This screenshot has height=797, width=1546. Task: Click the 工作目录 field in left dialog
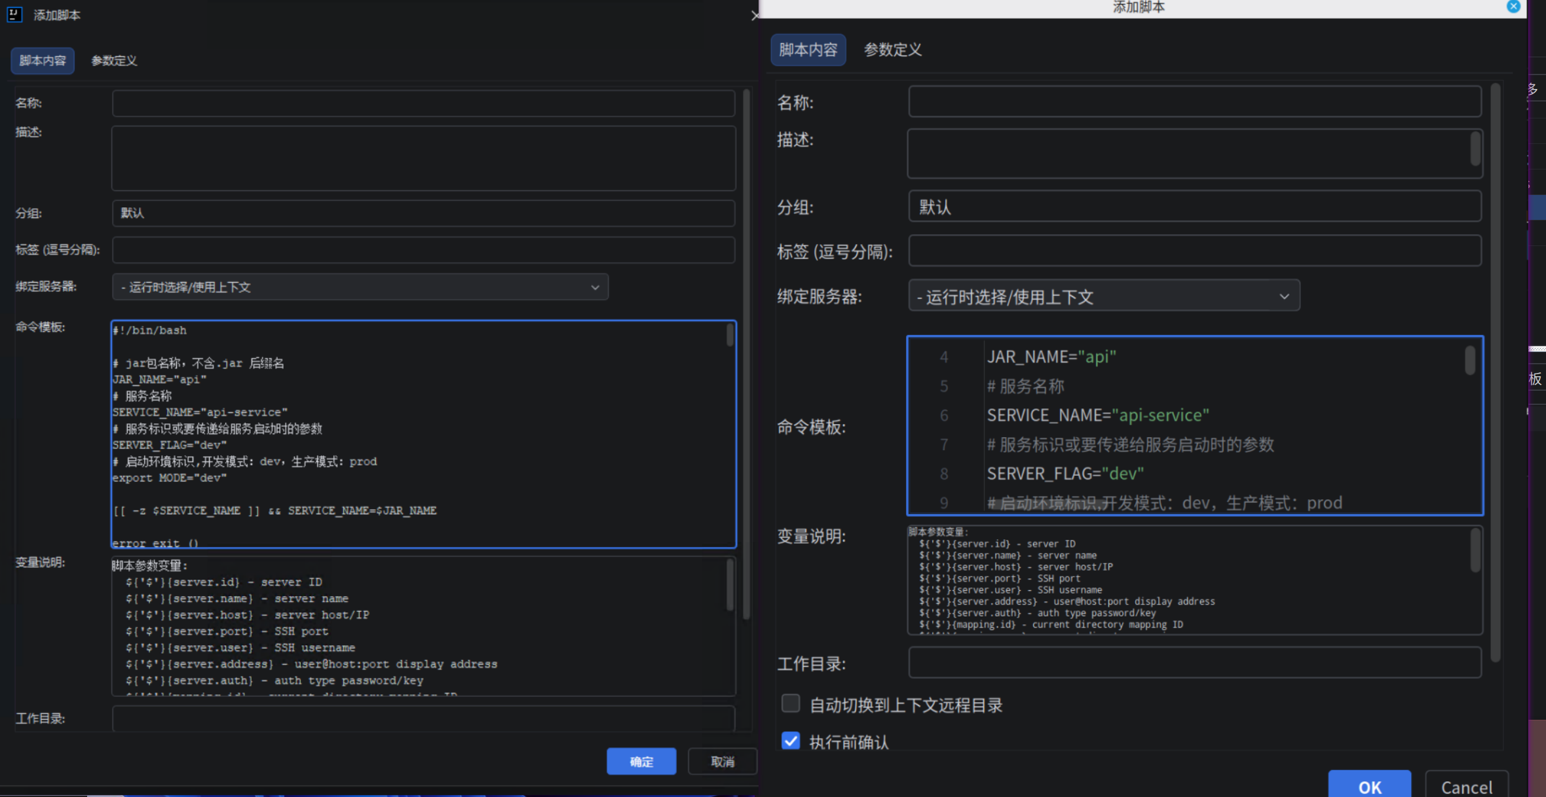(x=423, y=718)
